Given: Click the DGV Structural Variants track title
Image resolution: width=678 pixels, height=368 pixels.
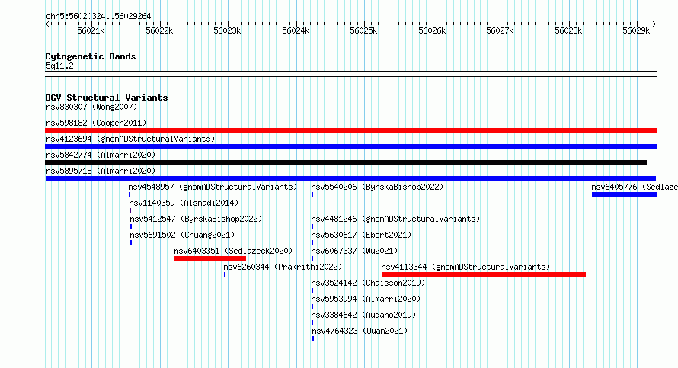Looking at the screenshot, I should point(107,98).
